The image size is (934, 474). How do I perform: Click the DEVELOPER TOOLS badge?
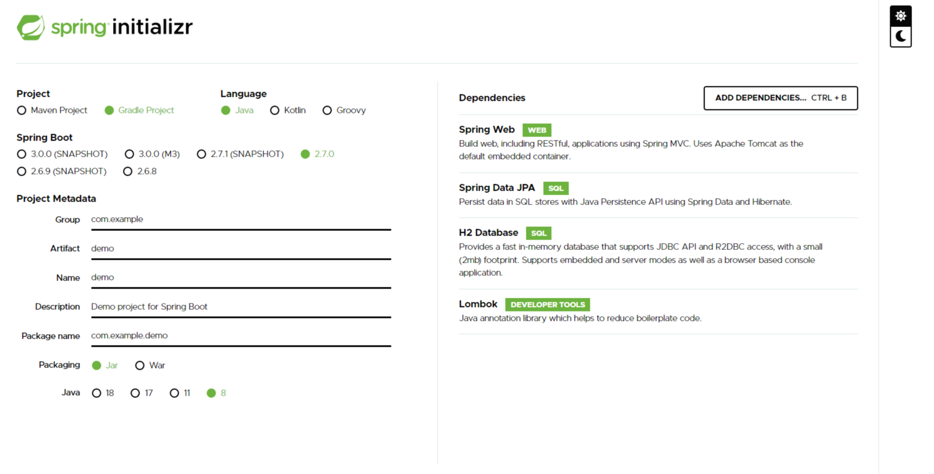click(548, 305)
